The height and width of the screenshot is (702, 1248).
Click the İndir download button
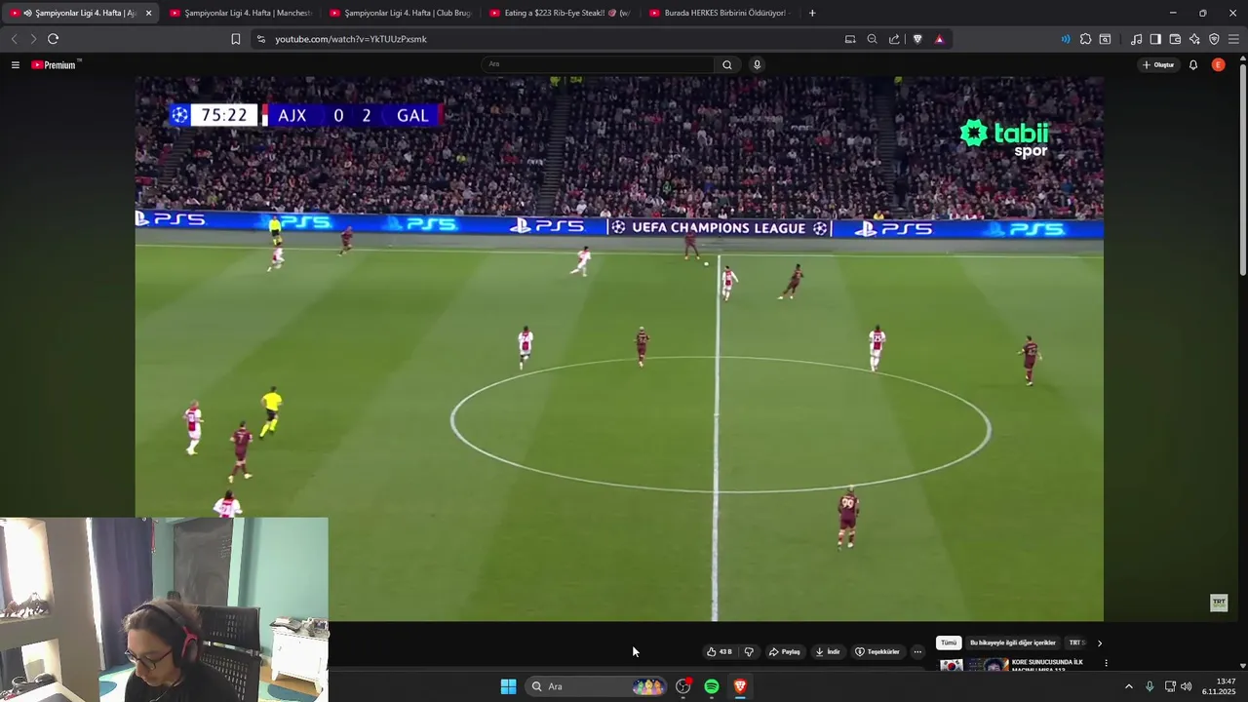coord(828,651)
